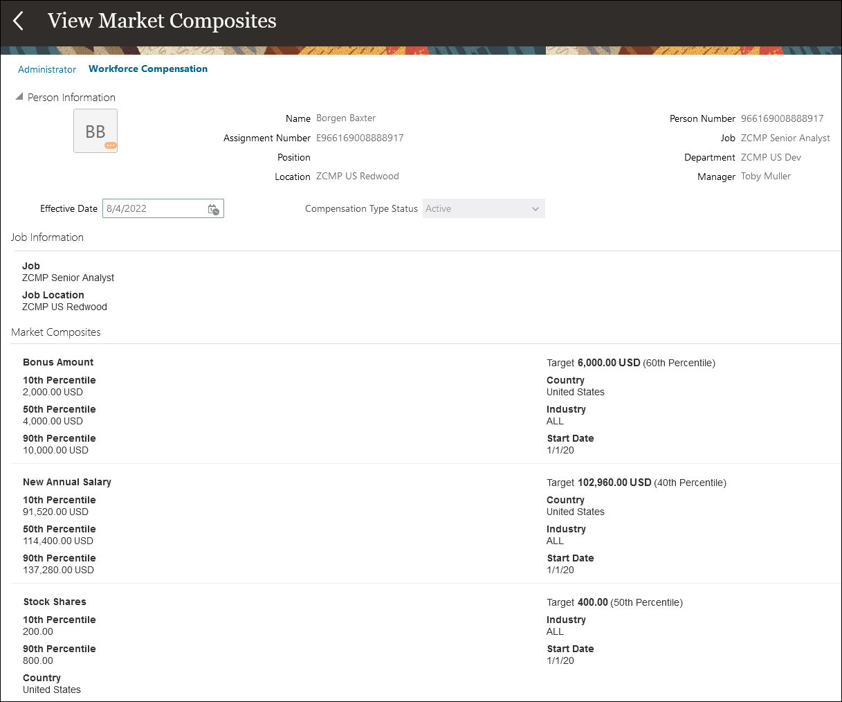Click the View Market Composites page title
The width and height of the screenshot is (842, 702).
point(162,21)
